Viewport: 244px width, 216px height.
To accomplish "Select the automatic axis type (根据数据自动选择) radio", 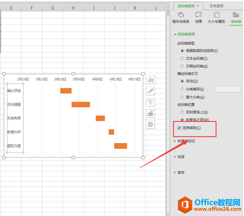I will point(182,51).
